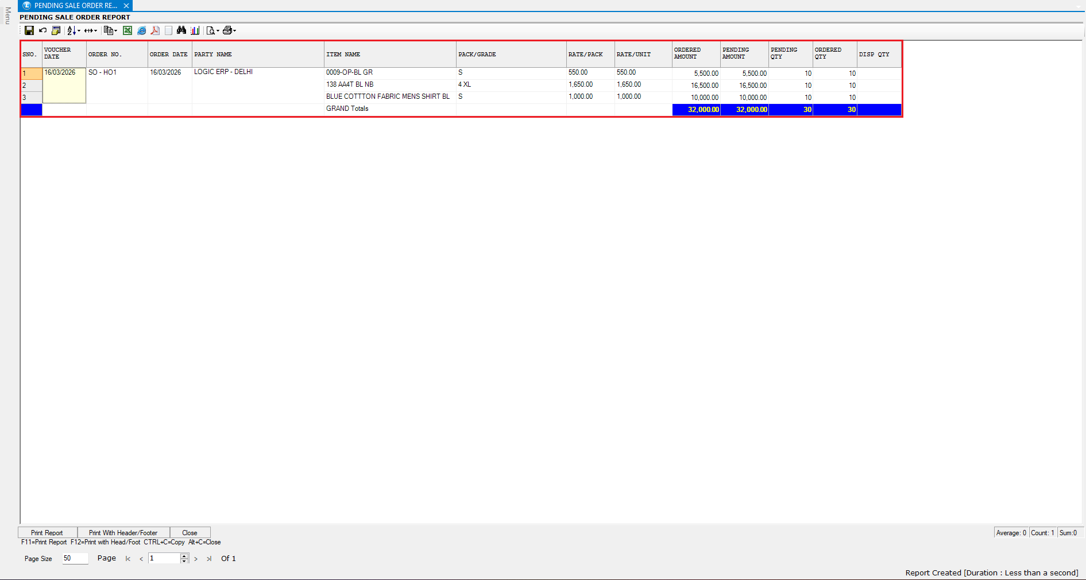
Task: Click the binoculars Find icon
Action: pos(181,30)
